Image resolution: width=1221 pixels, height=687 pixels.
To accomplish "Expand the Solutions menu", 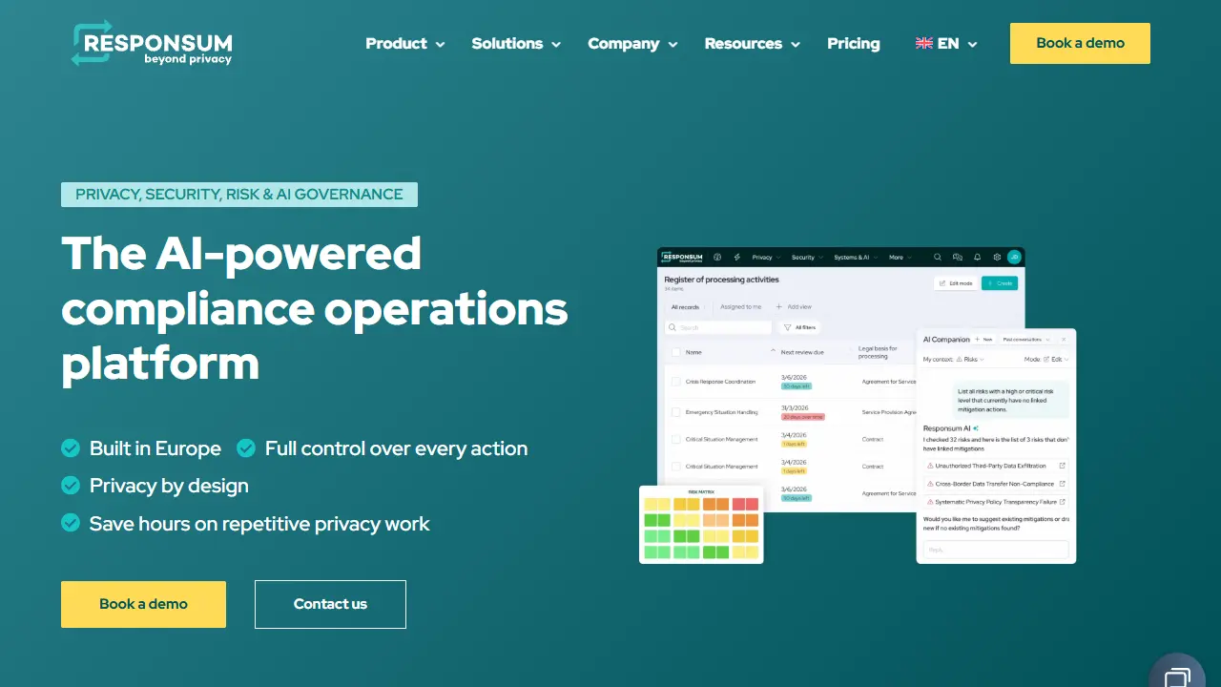I will click(516, 43).
